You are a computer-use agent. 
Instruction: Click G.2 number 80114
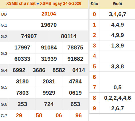coord(69,36)
